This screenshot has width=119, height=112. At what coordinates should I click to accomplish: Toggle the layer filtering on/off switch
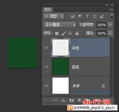point(112,16)
